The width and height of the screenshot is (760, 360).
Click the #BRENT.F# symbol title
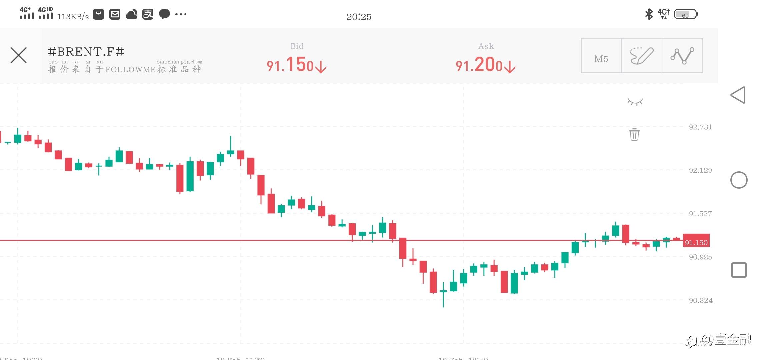[86, 52]
